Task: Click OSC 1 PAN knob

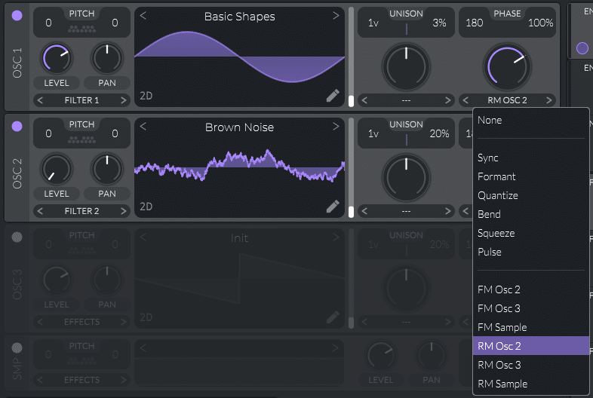Action: tap(107, 59)
